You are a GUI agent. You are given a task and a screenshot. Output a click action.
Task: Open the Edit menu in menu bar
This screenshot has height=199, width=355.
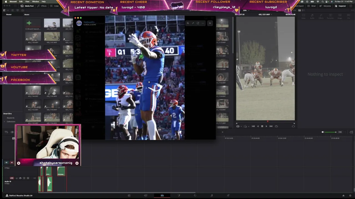click(x=21, y=1)
